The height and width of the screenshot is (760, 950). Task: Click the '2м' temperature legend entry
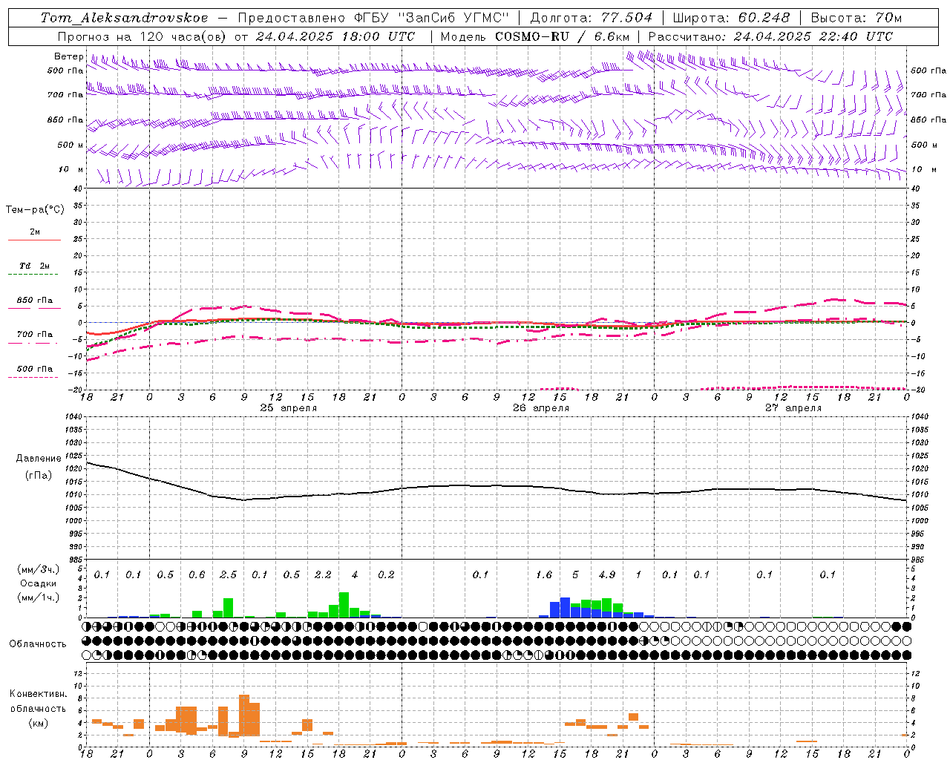pyautogui.click(x=35, y=232)
